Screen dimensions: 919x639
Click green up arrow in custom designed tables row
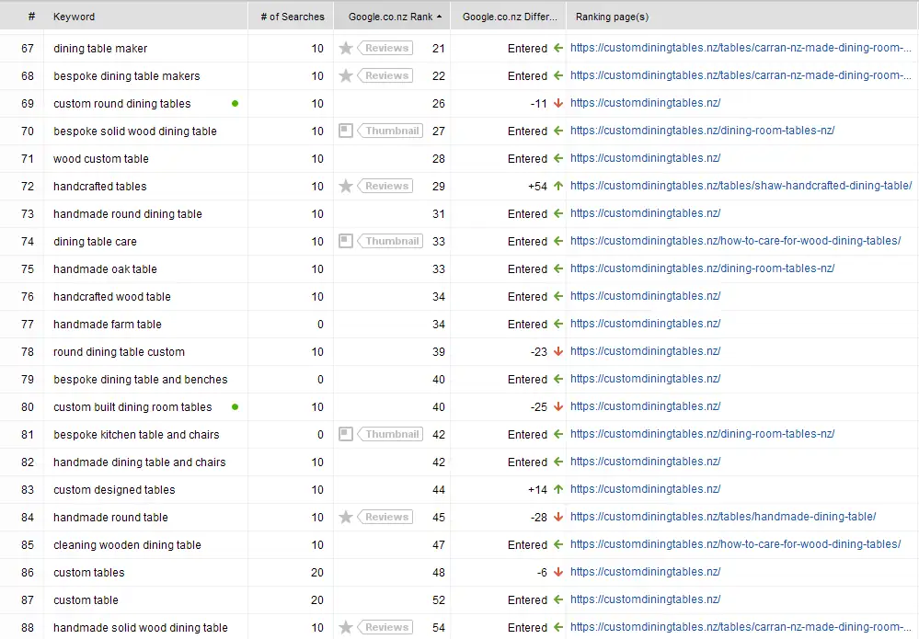pyautogui.click(x=558, y=489)
